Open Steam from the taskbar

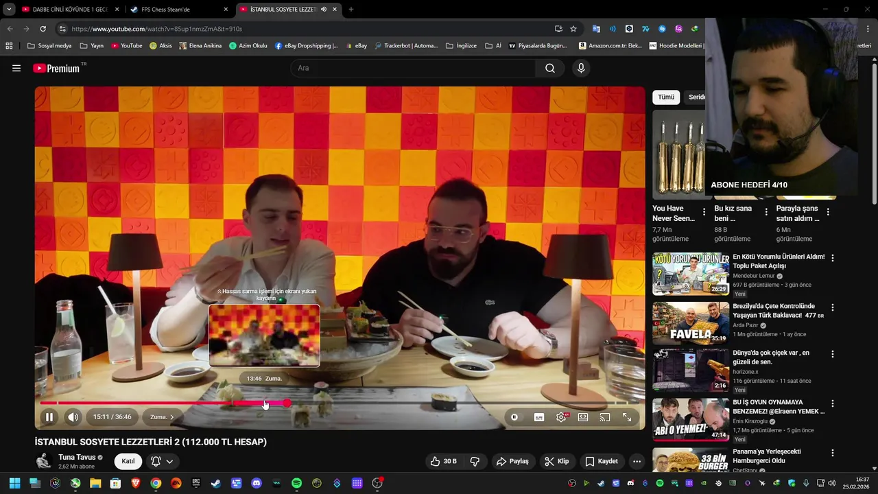(x=216, y=483)
